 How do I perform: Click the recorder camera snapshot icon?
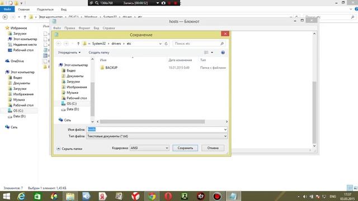coord(163,3)
